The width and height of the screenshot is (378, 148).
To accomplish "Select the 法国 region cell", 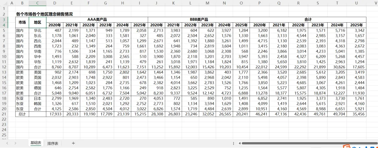I will (x=37, y=83).
